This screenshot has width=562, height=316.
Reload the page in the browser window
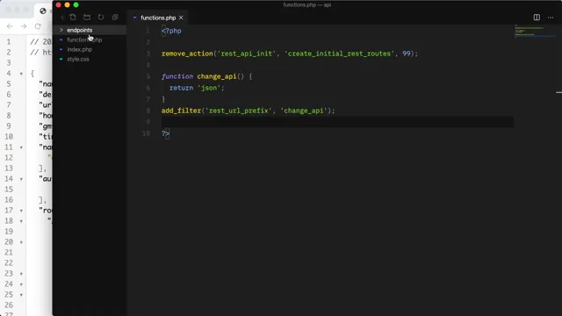[x=38, y=26]
